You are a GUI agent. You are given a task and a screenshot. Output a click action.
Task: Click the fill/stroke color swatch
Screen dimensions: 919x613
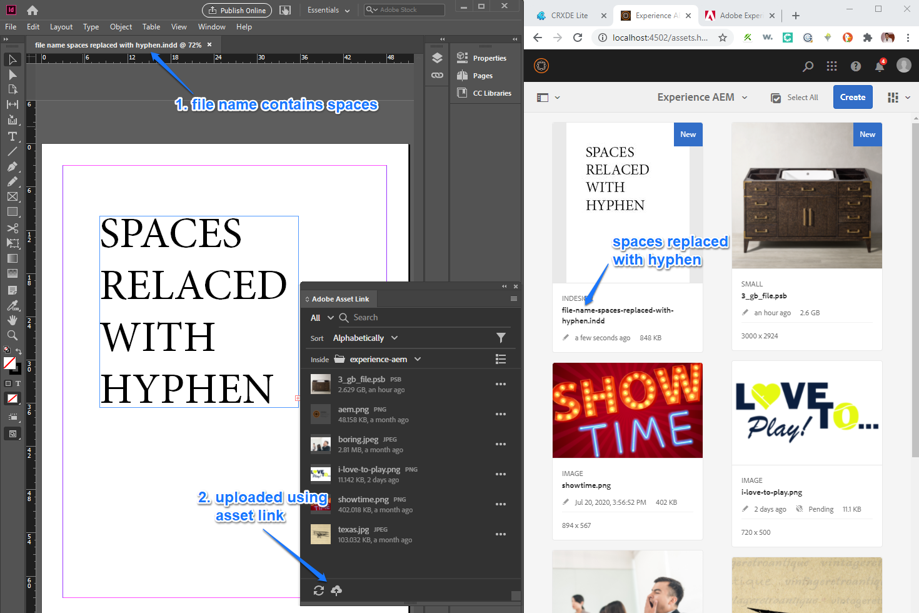[10, 363]
